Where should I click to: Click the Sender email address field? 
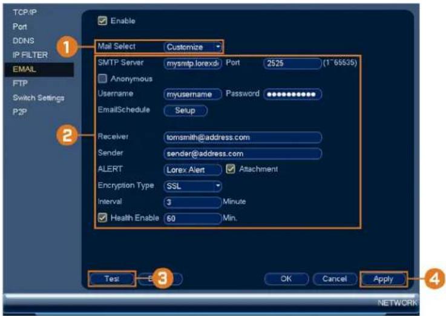pyautogui.click(x=243, y=153)
